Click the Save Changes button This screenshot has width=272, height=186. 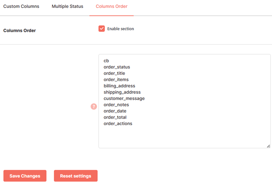point(25,176)
